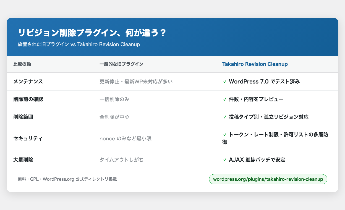
Task: Open the wordpress.org/plugins/takahiro-revision-cleanup link
Action: 268,179
